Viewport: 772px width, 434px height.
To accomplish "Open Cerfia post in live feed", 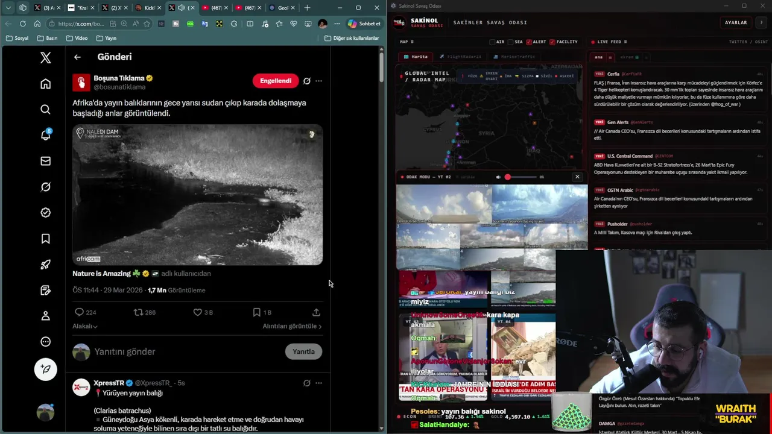I will coord(679,89).
